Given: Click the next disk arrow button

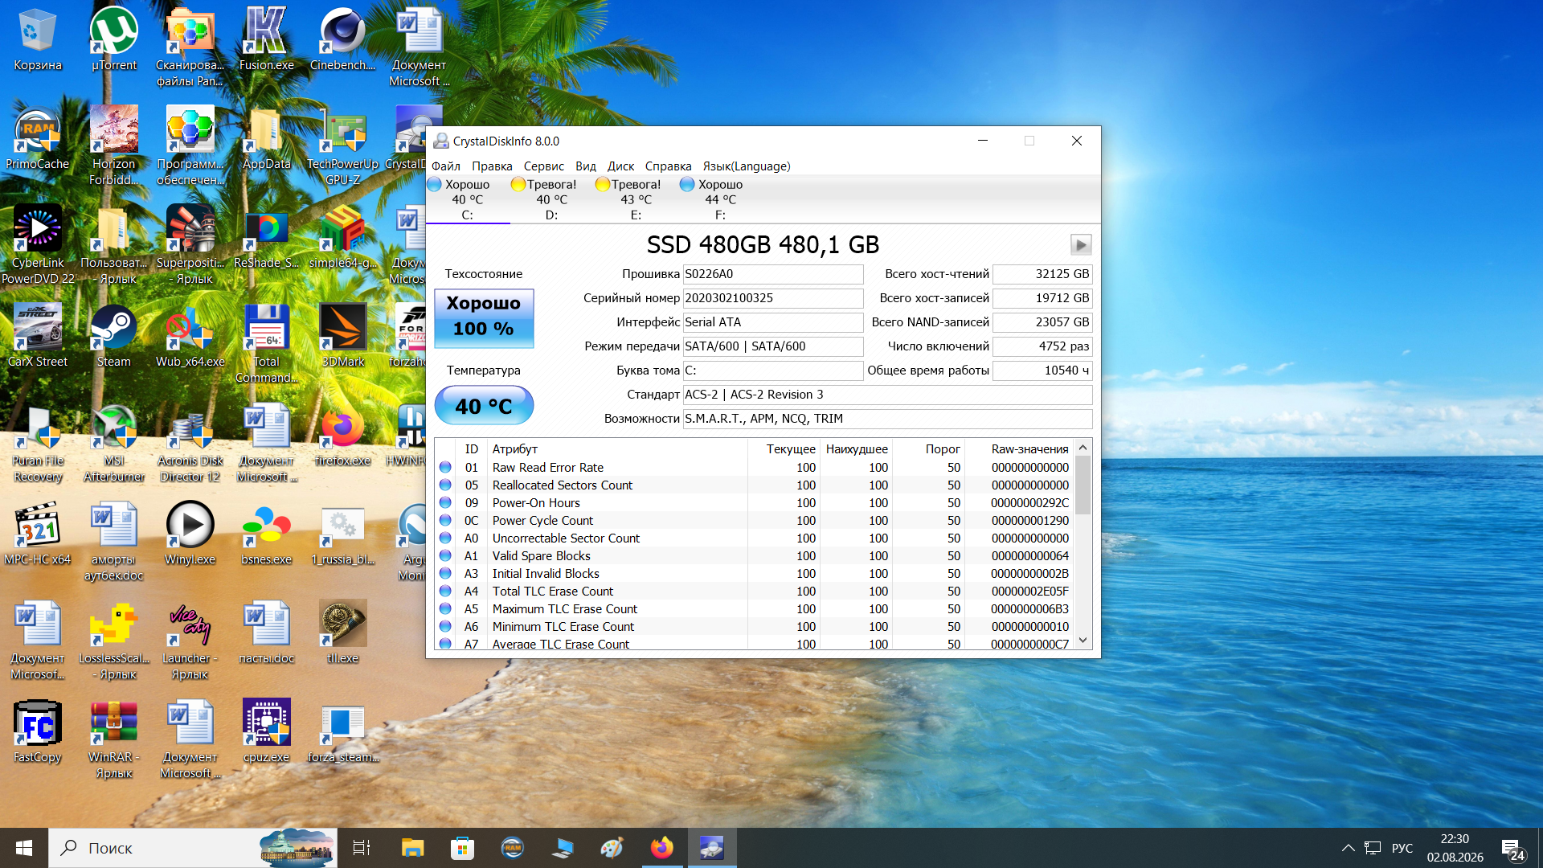Looking at the screenshot, I should 1081,244.
